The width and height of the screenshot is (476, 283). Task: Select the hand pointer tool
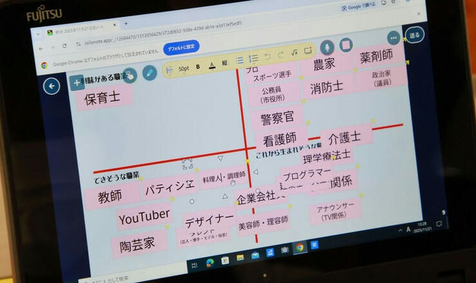pos(129,75)
